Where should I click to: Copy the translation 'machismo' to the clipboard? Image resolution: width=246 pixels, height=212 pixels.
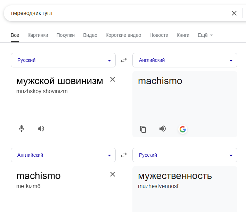pyautogui.click(x=143, y=129)
